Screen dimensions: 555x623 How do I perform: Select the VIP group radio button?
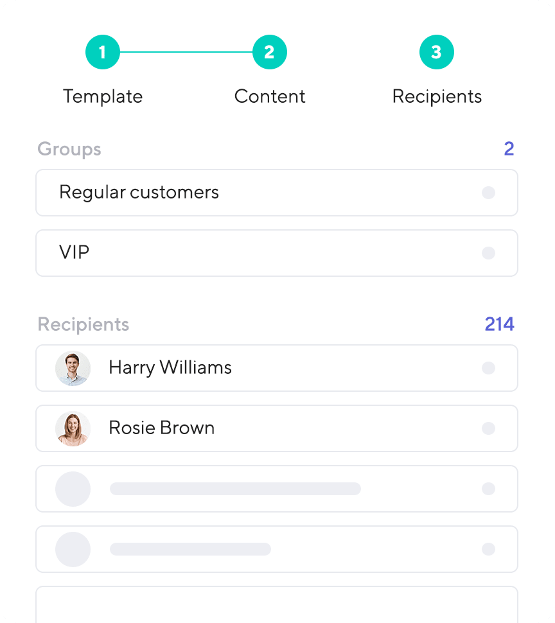[x=488, y=253]
